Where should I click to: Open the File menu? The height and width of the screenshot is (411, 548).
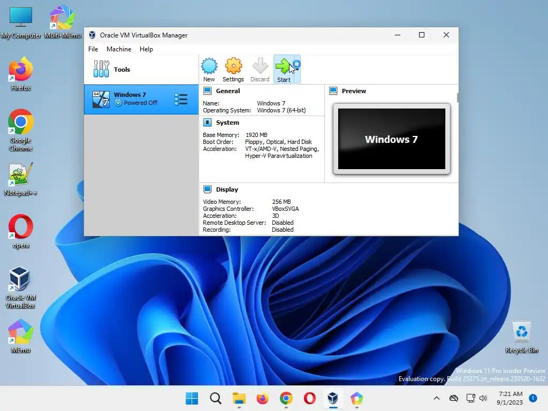pyautogui.click(x=93, y=49)
